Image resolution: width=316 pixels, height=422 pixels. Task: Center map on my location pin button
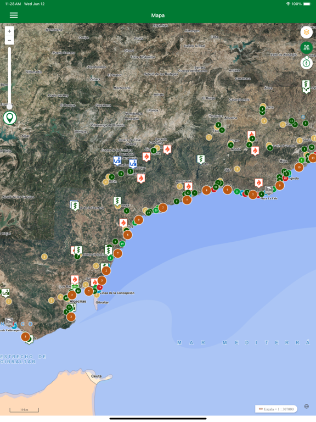tap(10, 118)
